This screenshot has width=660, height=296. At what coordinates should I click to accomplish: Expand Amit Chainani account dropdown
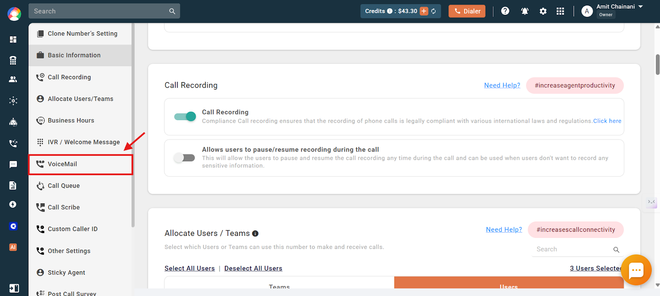[641, 7]
